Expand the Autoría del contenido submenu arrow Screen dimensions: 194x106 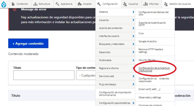pos(133,28)
